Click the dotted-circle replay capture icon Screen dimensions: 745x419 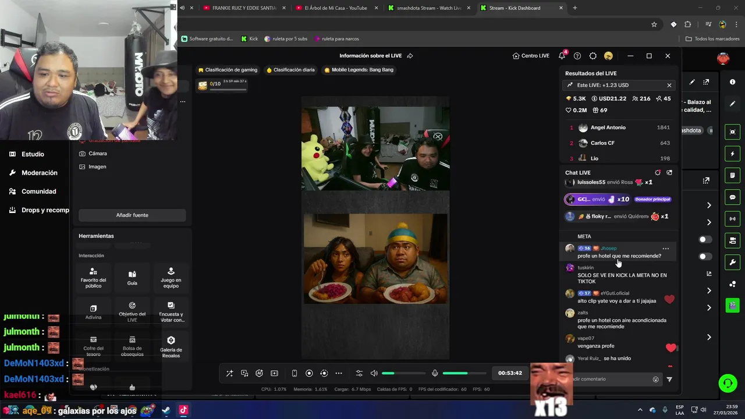click(324, 373)
